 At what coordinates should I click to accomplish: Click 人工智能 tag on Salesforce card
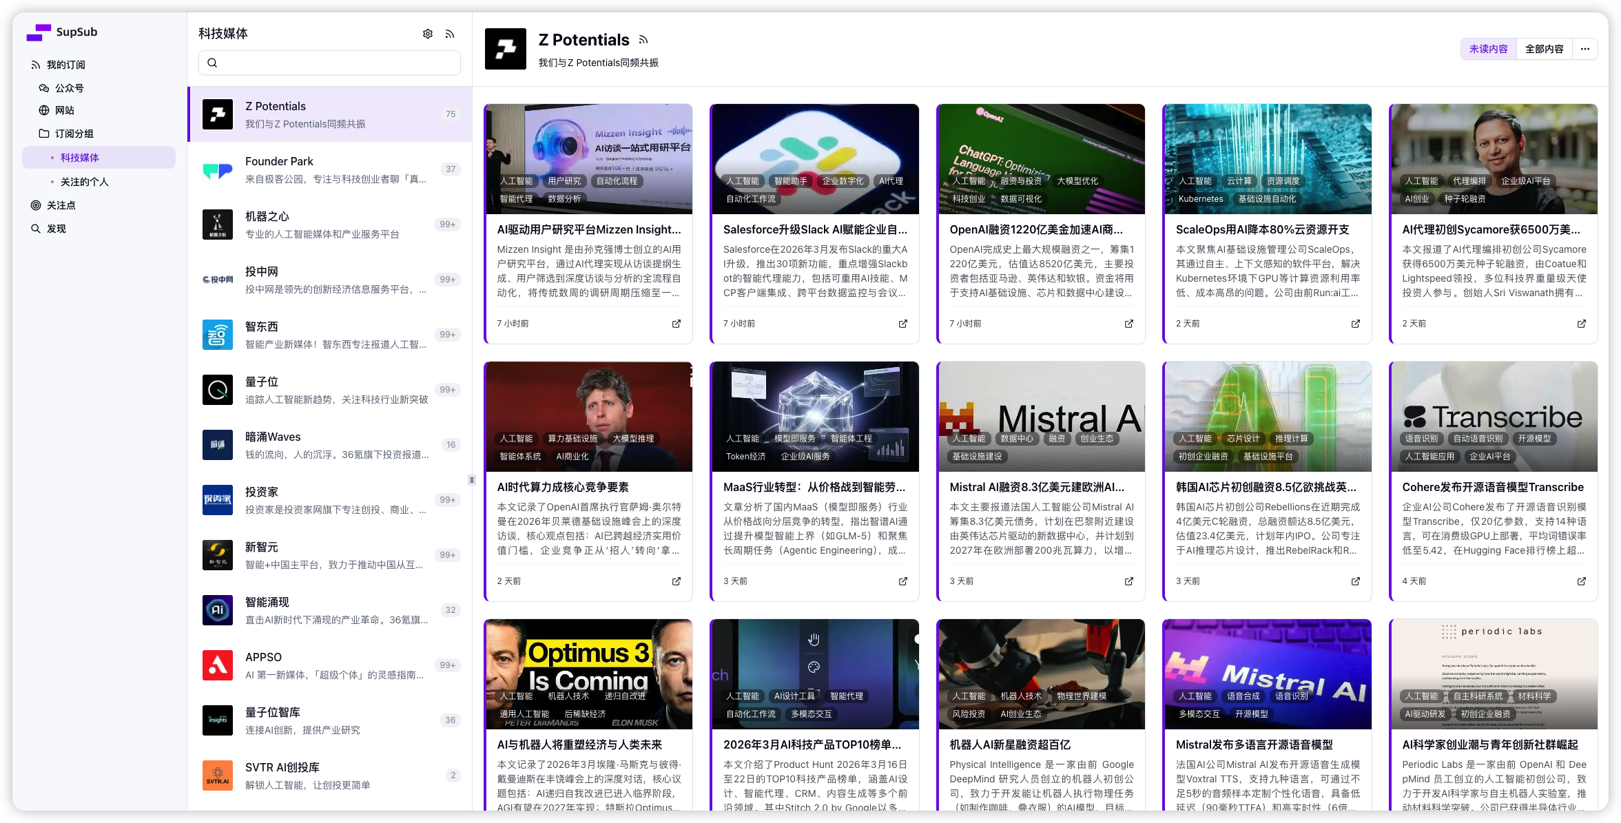742,181
